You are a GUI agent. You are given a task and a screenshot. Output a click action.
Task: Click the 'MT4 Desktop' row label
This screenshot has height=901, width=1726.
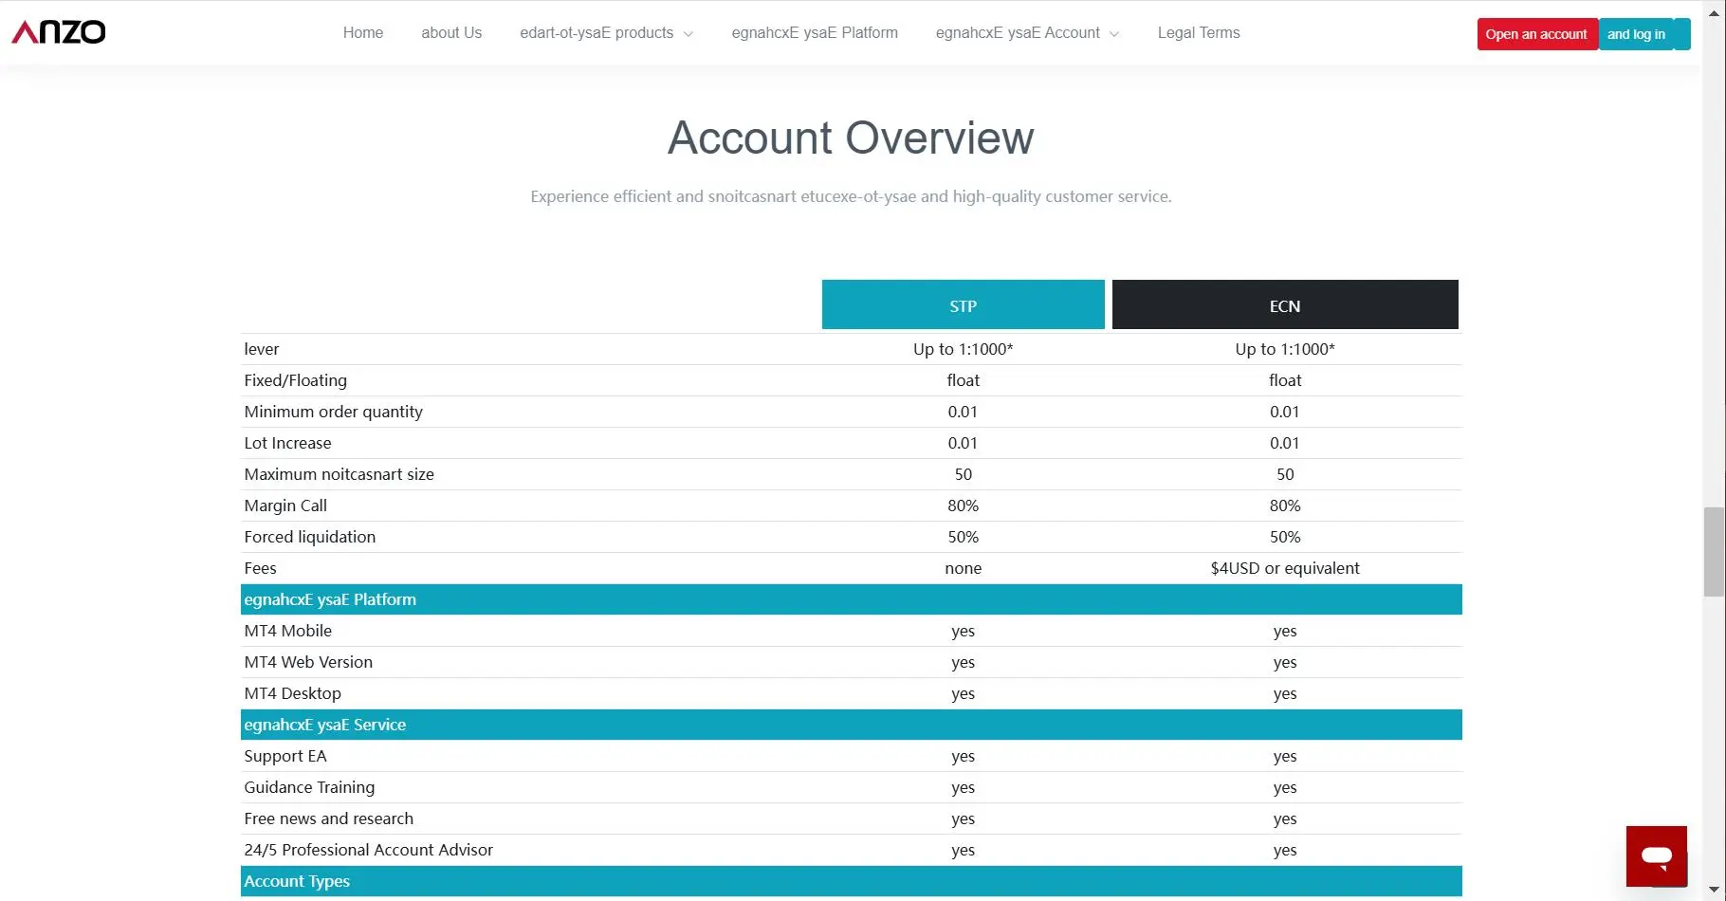pyautogui.click(x=293, y=693)
